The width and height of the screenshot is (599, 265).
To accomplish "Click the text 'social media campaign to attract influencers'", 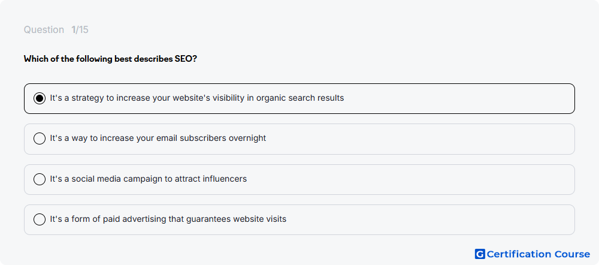I will (159, 179).
